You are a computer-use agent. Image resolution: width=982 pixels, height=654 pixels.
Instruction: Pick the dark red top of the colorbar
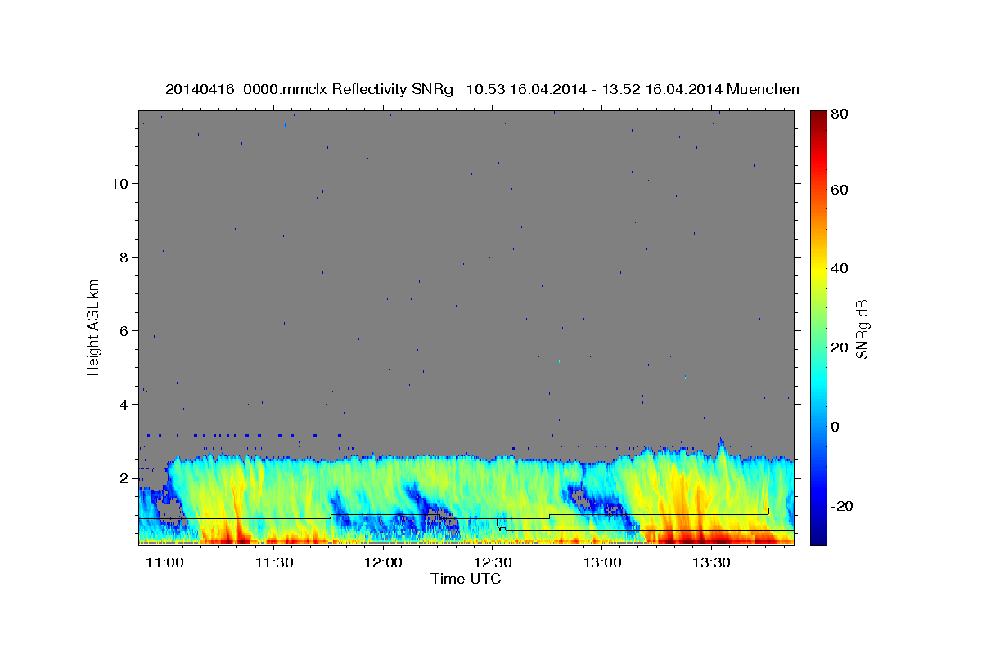click(818, 117)
